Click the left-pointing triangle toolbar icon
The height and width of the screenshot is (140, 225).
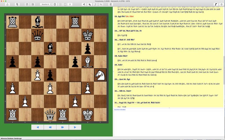tap(84, 4)
